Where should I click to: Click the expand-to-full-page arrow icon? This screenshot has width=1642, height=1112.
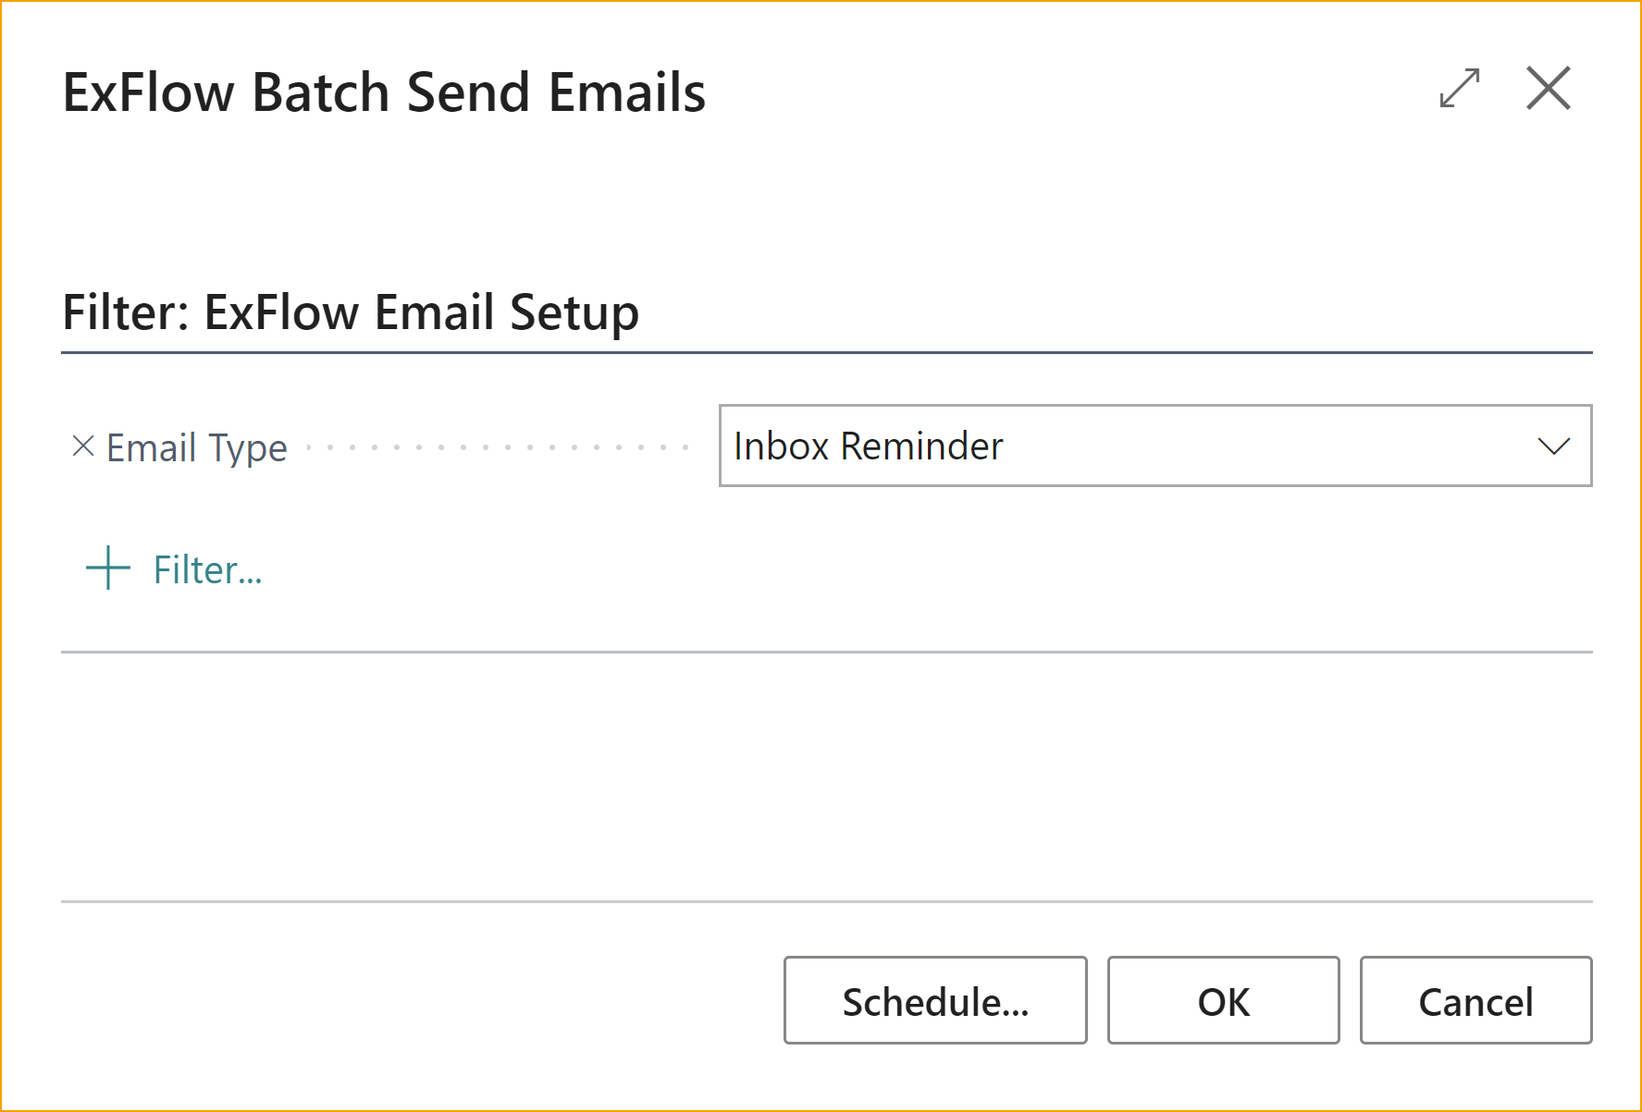[x=1460, y=88]
